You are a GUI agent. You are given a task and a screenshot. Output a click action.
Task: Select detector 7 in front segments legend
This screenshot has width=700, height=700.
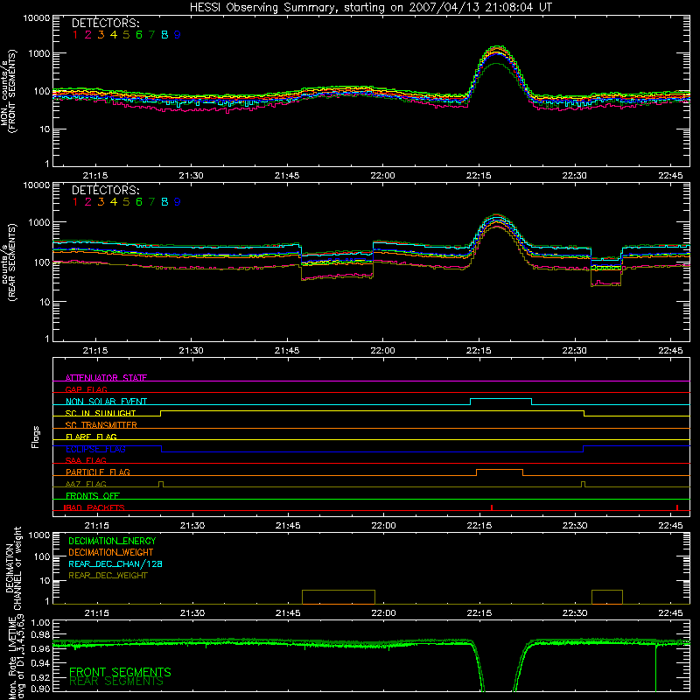coord(151,35)
